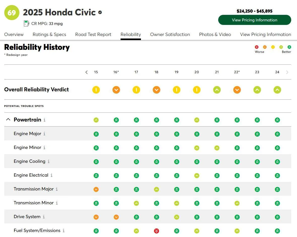Click the 2018 Overall Reliability Verdict orange icon
The height and width of the screenshot is (237, 297).
point(157,90)
